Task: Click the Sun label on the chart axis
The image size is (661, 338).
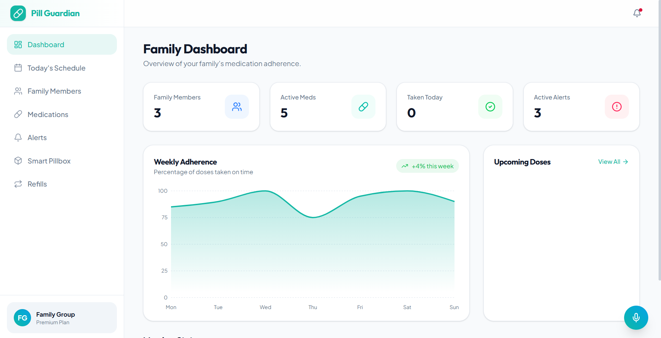Action: pos(454,307)
